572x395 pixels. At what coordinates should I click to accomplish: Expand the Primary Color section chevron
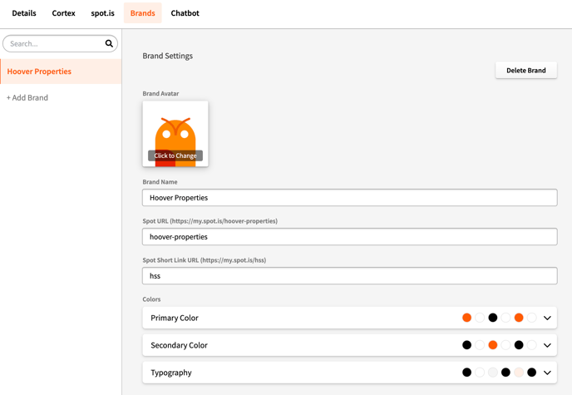547,318
